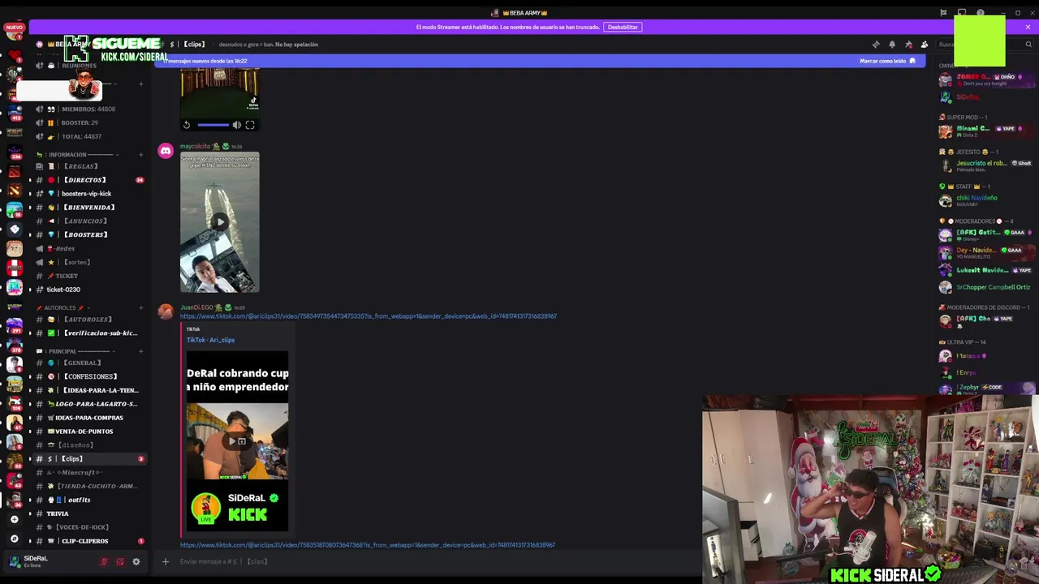Click maycolcito's Discord avatar
This screenshot has width=1039, height=584.
point(166,151)
